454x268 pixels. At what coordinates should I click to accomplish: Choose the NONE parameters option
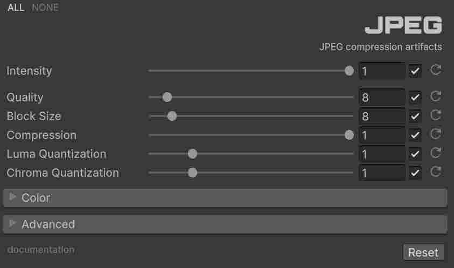point(45,8)
